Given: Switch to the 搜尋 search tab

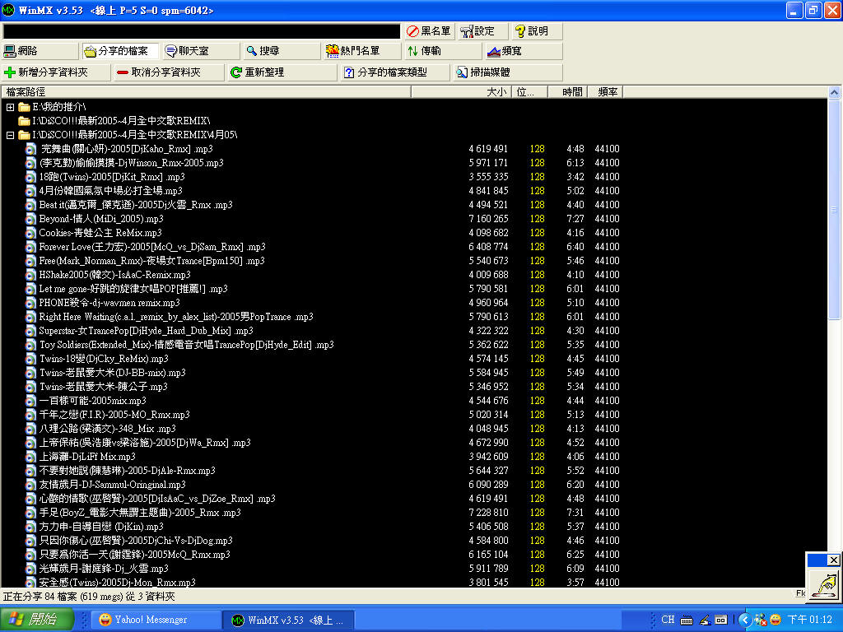Looking at the screenshot, I should pyautogui.click(x=282, y=51).
